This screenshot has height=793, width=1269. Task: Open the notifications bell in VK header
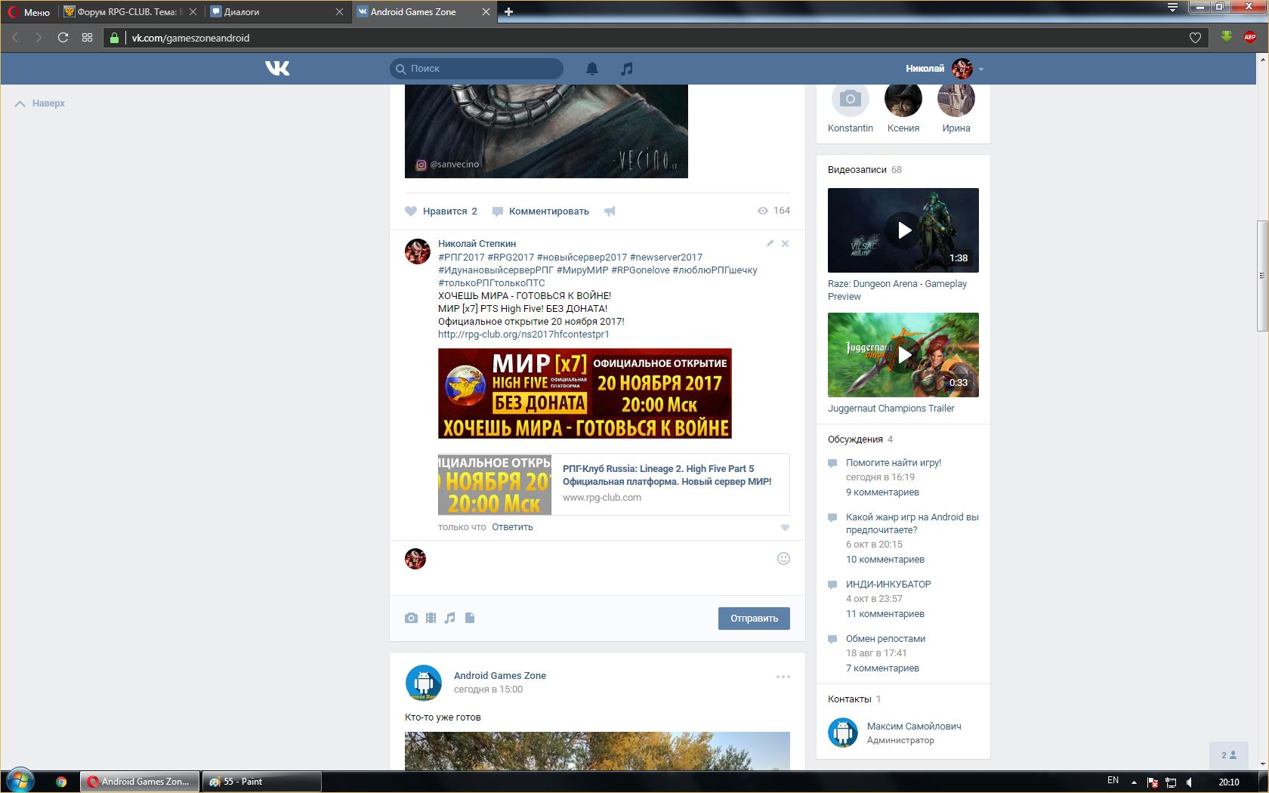[592, 69]
